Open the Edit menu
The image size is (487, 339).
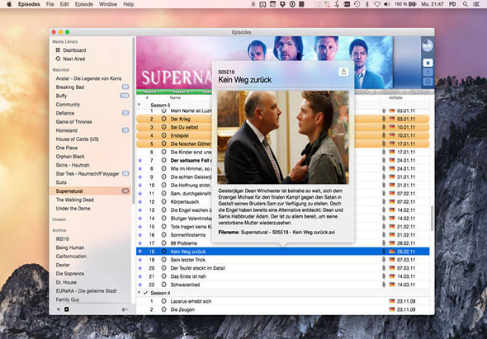64,4
